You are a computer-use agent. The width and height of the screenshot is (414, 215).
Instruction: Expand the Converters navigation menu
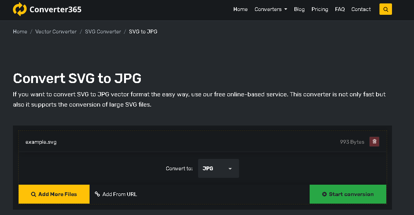[271, 9]
